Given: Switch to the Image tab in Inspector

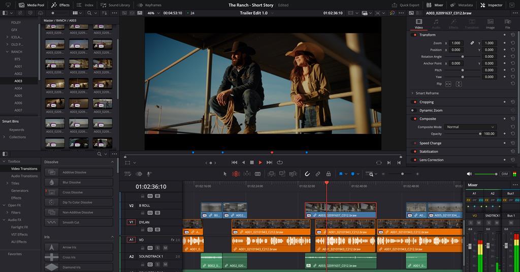Looking at the screenshot, I should pyautogui.click(x=490, y=24).
